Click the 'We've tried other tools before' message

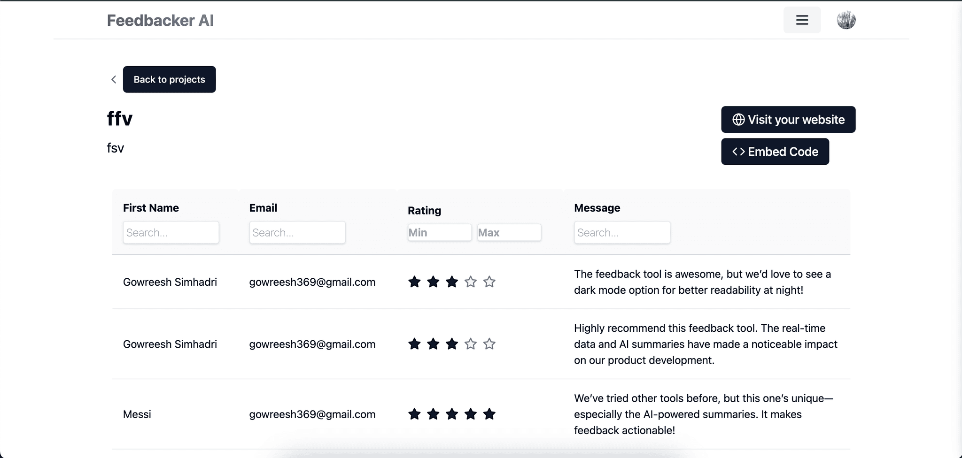click(x=704, y=414)
